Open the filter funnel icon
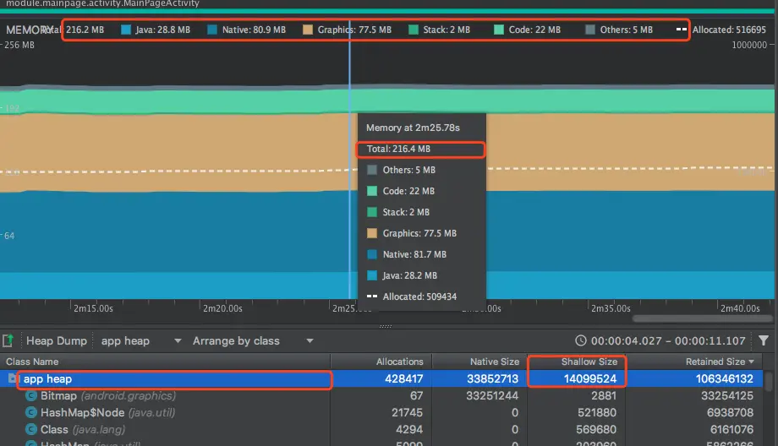778x446 pixels. [x=764, y=340]
